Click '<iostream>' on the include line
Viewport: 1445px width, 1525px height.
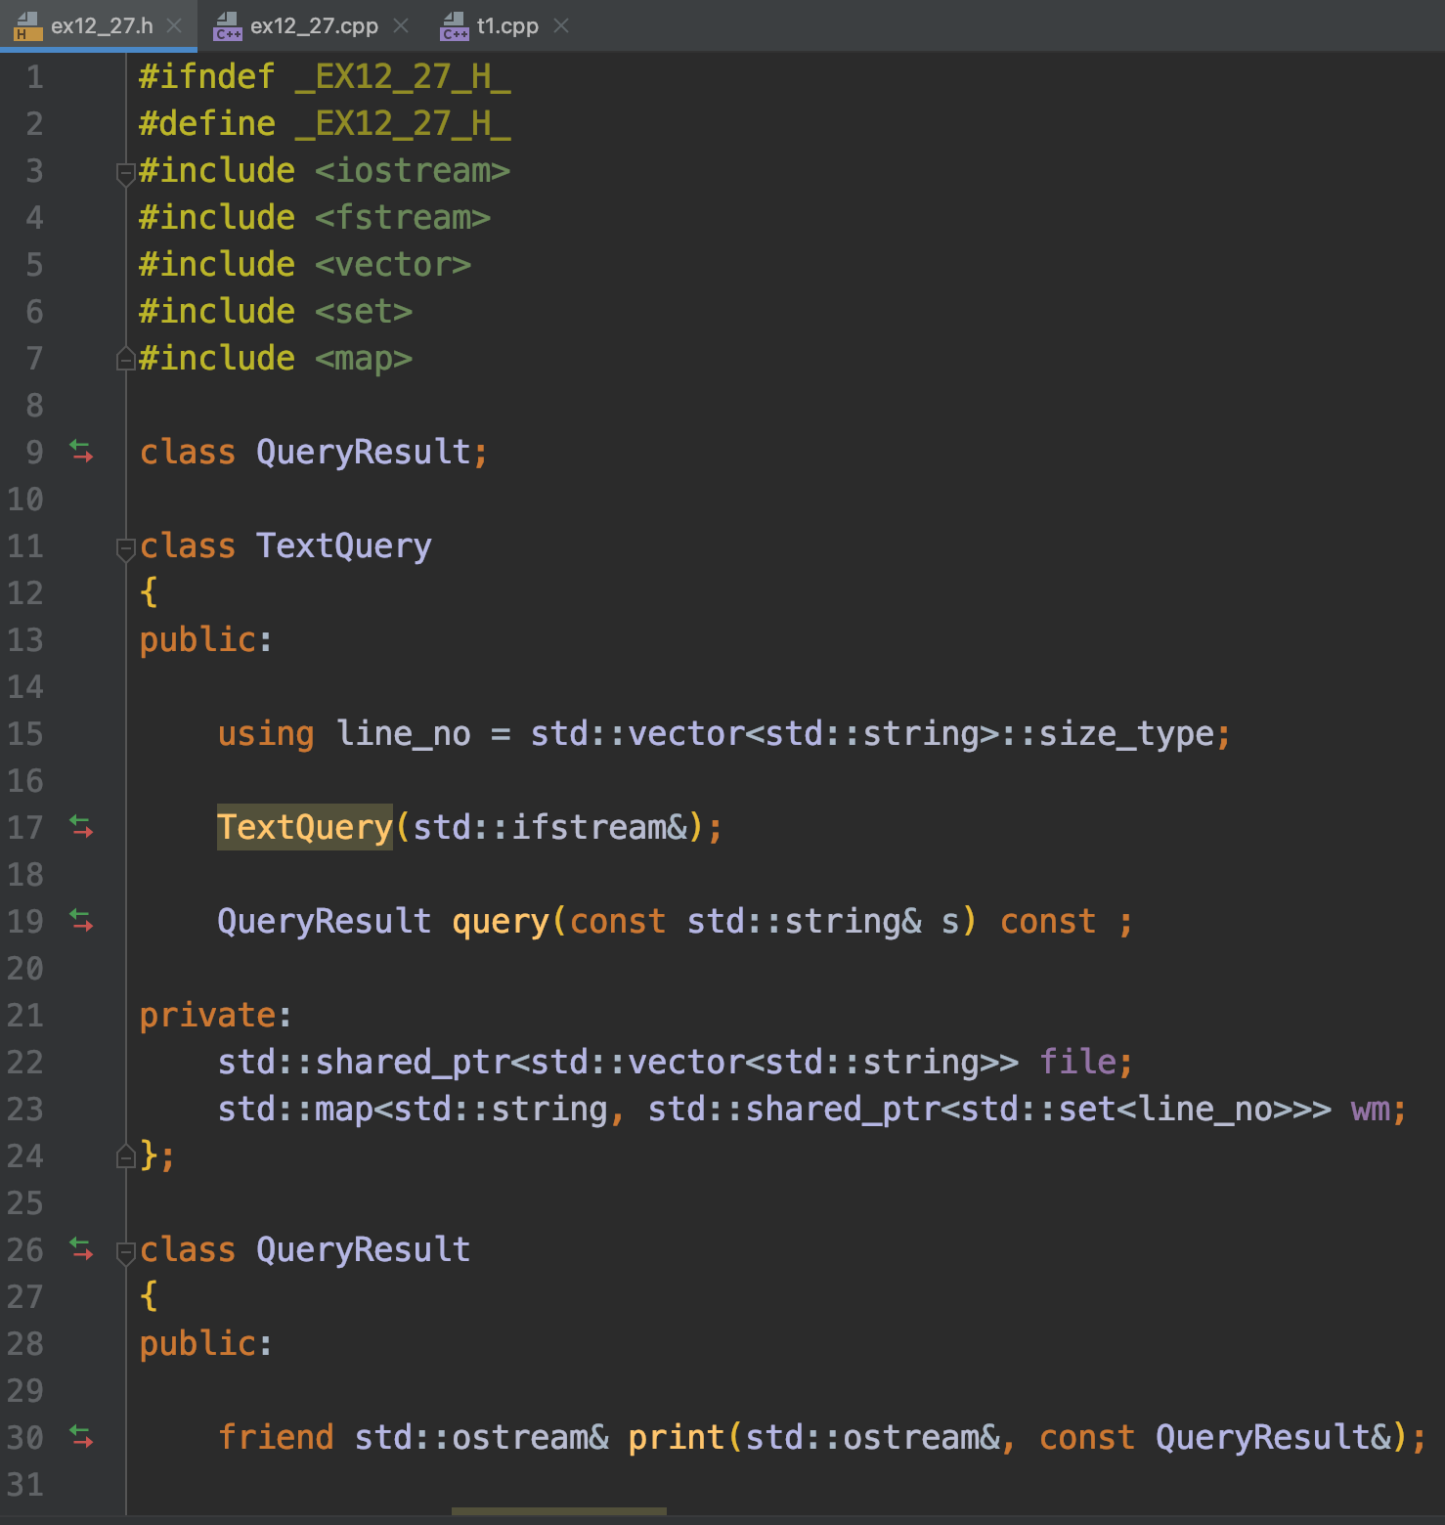[x=413, y=171]
